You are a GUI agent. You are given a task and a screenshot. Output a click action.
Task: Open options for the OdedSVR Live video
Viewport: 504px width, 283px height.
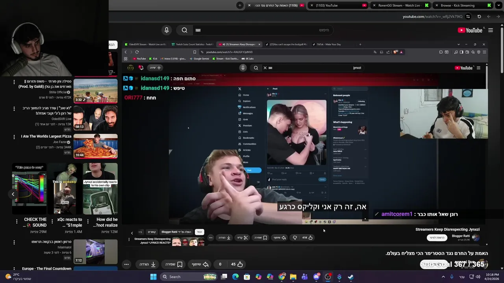pos(14,109)
